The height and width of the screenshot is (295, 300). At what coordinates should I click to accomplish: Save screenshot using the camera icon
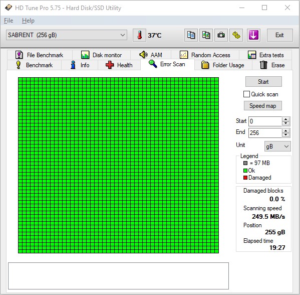point(221,35)
